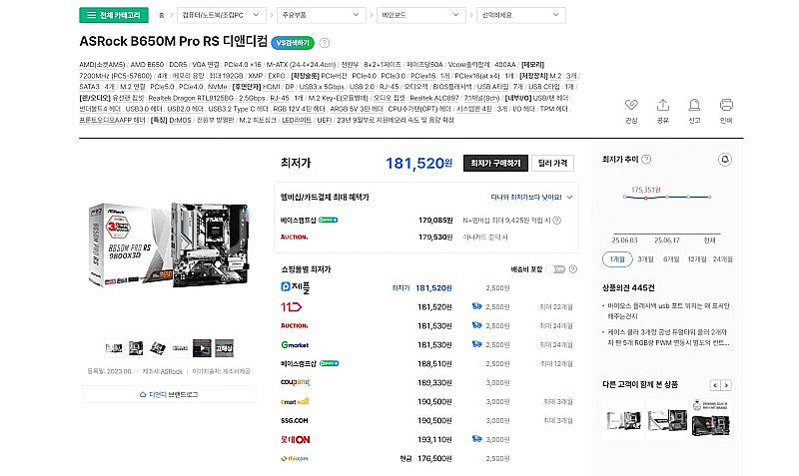Toggle 배송비 포함 switch

(x=557, y=269)
